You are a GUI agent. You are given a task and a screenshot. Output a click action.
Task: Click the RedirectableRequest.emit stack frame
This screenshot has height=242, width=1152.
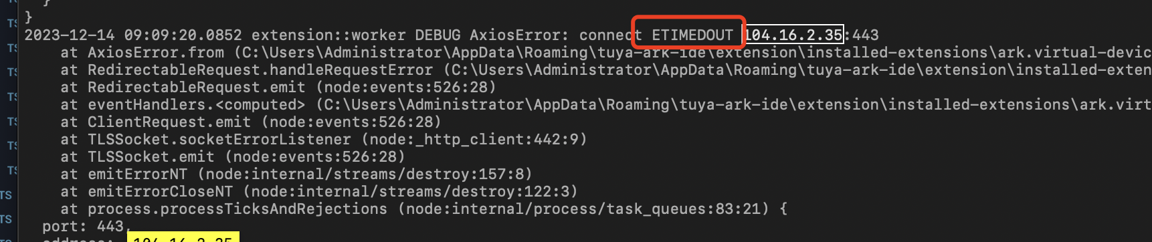(x=197, y=87)
